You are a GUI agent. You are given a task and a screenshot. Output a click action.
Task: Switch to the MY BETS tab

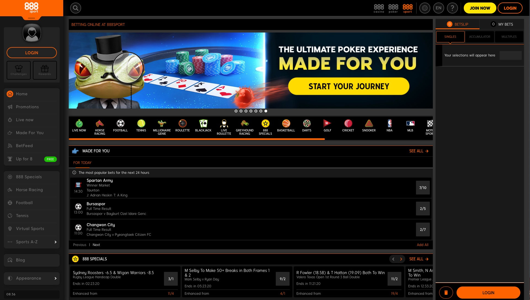(x=505, y=24)
